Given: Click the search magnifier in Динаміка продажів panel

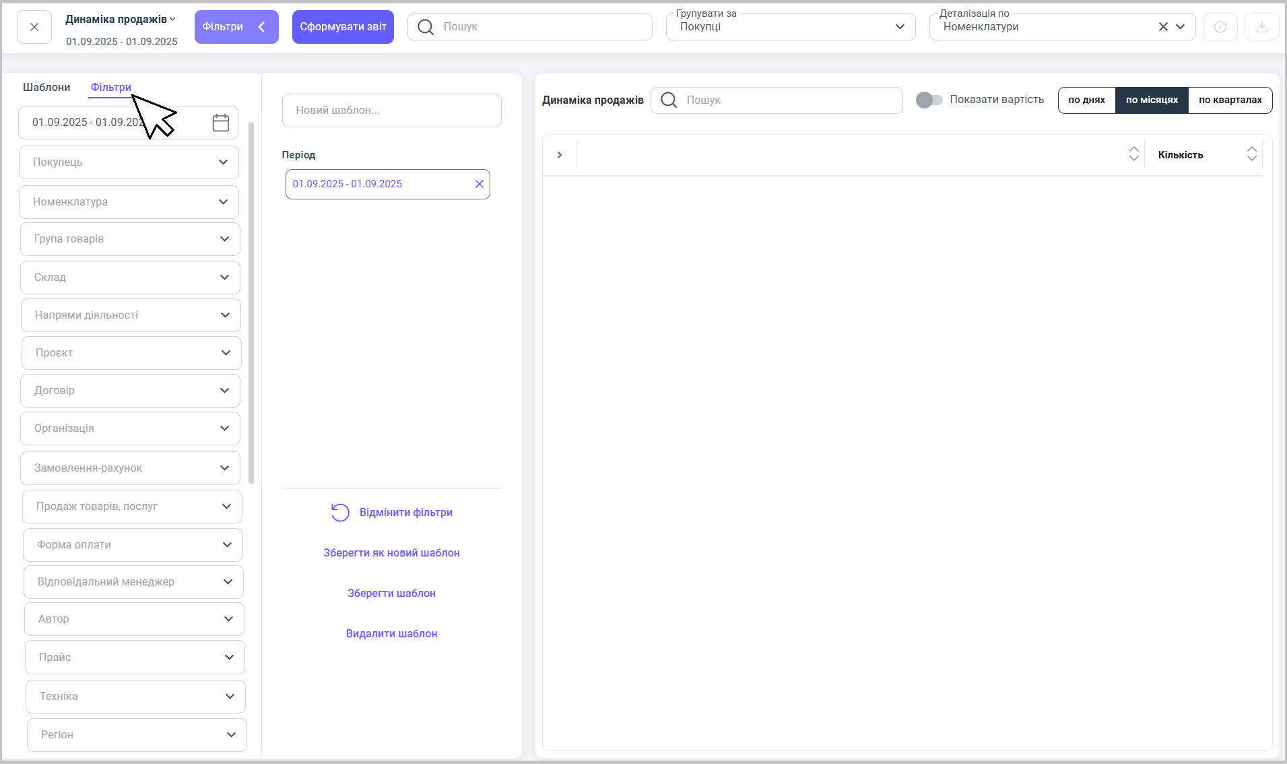Looking at the screenshot, I should click(x=669, y=100).
